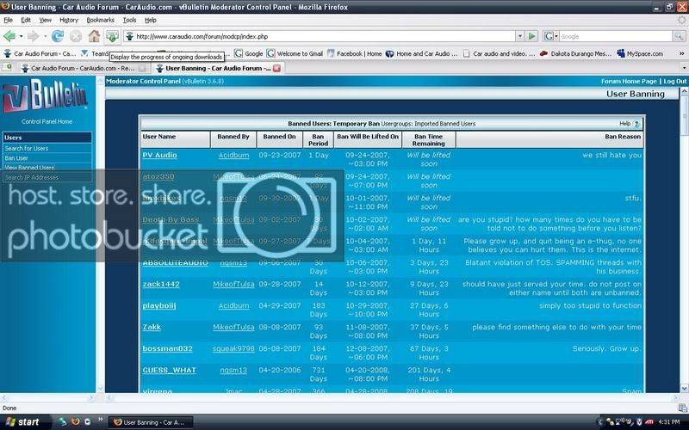The image size is (689, 430).
Task: Open the Facebook | Home bookmark
Action: [x=355, y=53]
